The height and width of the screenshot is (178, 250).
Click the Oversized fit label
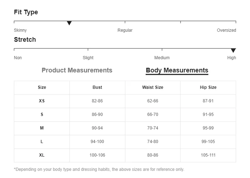pyautogui.click(x=226, y=30)
